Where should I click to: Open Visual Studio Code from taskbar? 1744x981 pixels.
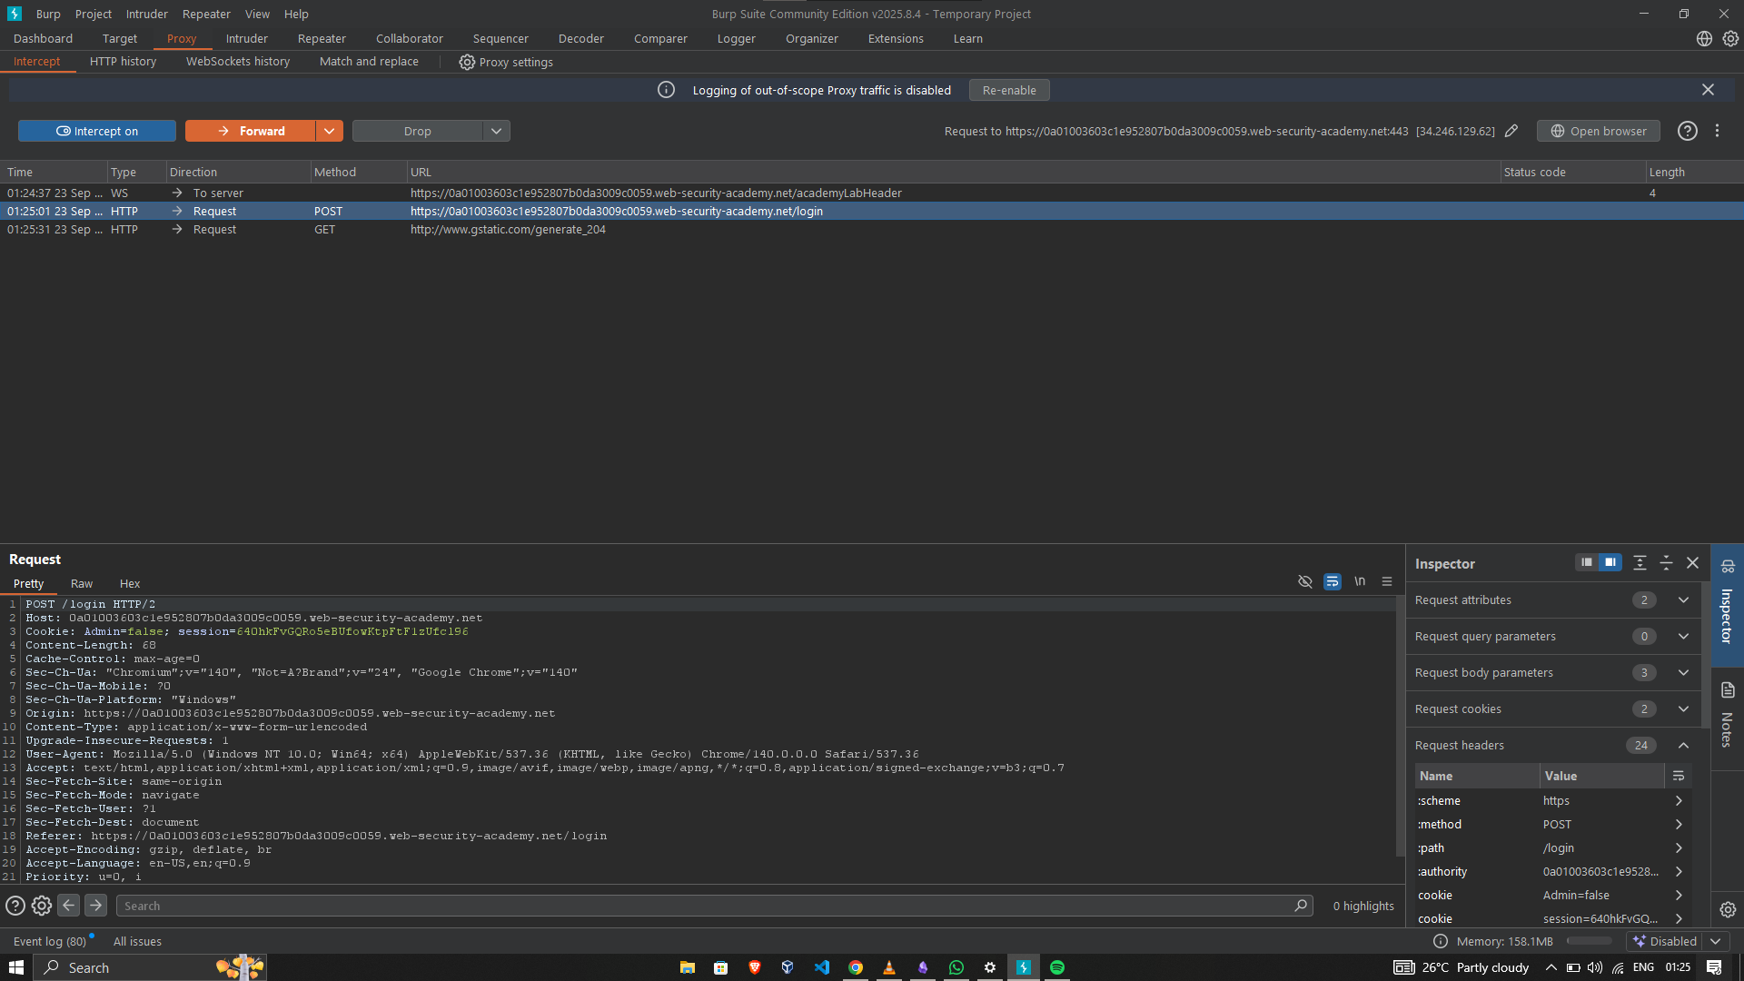pyautogui.click(x=822, y=967)
